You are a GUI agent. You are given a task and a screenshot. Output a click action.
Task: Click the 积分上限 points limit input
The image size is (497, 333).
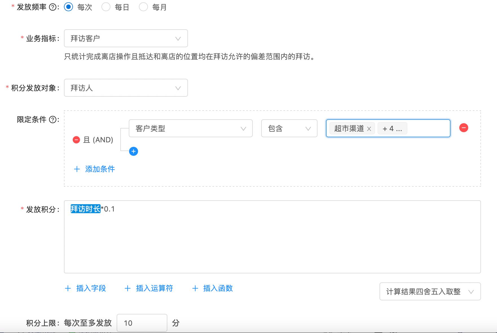tap(142, 323)
